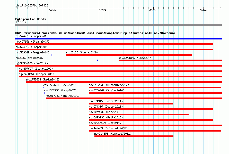Screen dimensions: 229x154
Task: Click the thin blue nsv1960 line
Action: pyautogui.click(x=57, y=60)
